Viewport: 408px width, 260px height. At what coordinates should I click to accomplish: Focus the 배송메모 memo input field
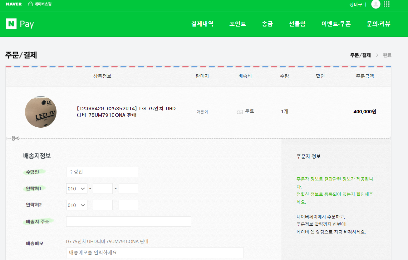tap(155, 253)
